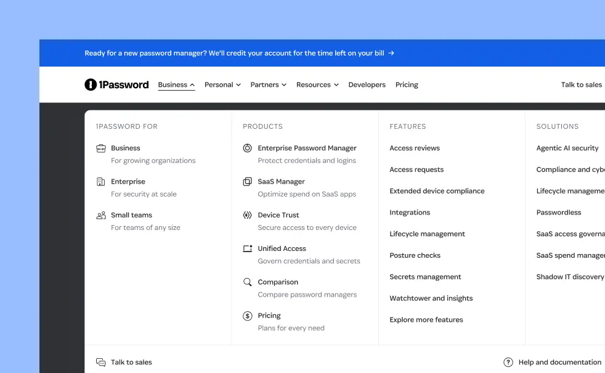Click Talk to sales in the header
The image size is (605, 373).
(582, 84)
